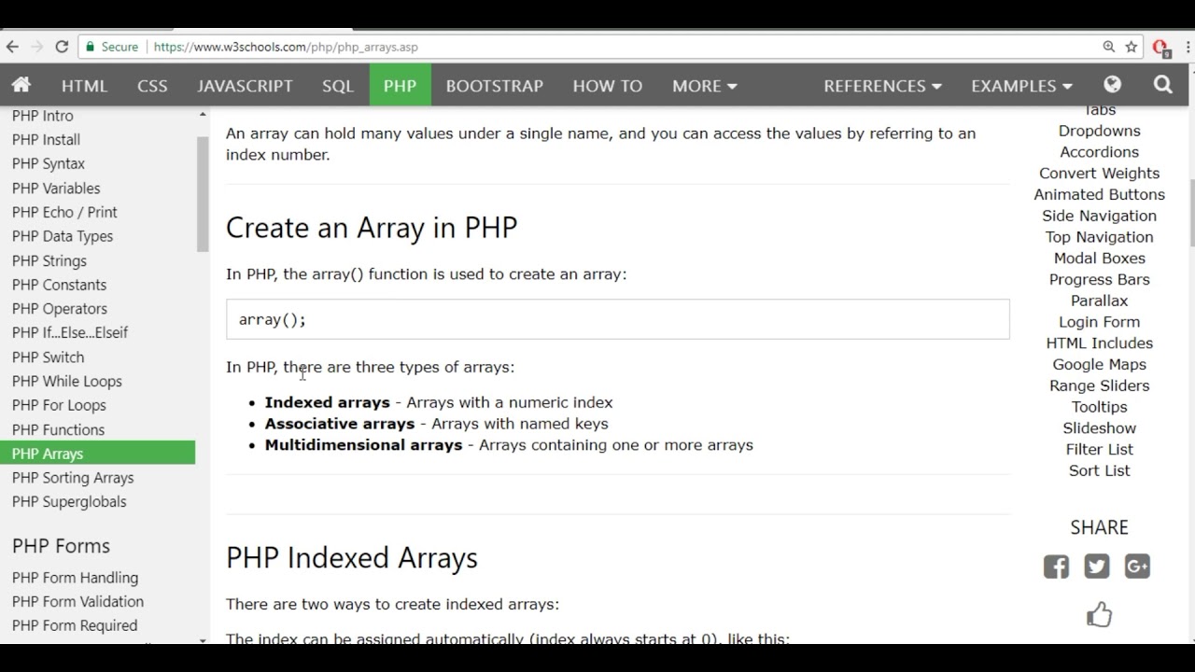Open PHP Form Validation in sidebar

point(77,601)
